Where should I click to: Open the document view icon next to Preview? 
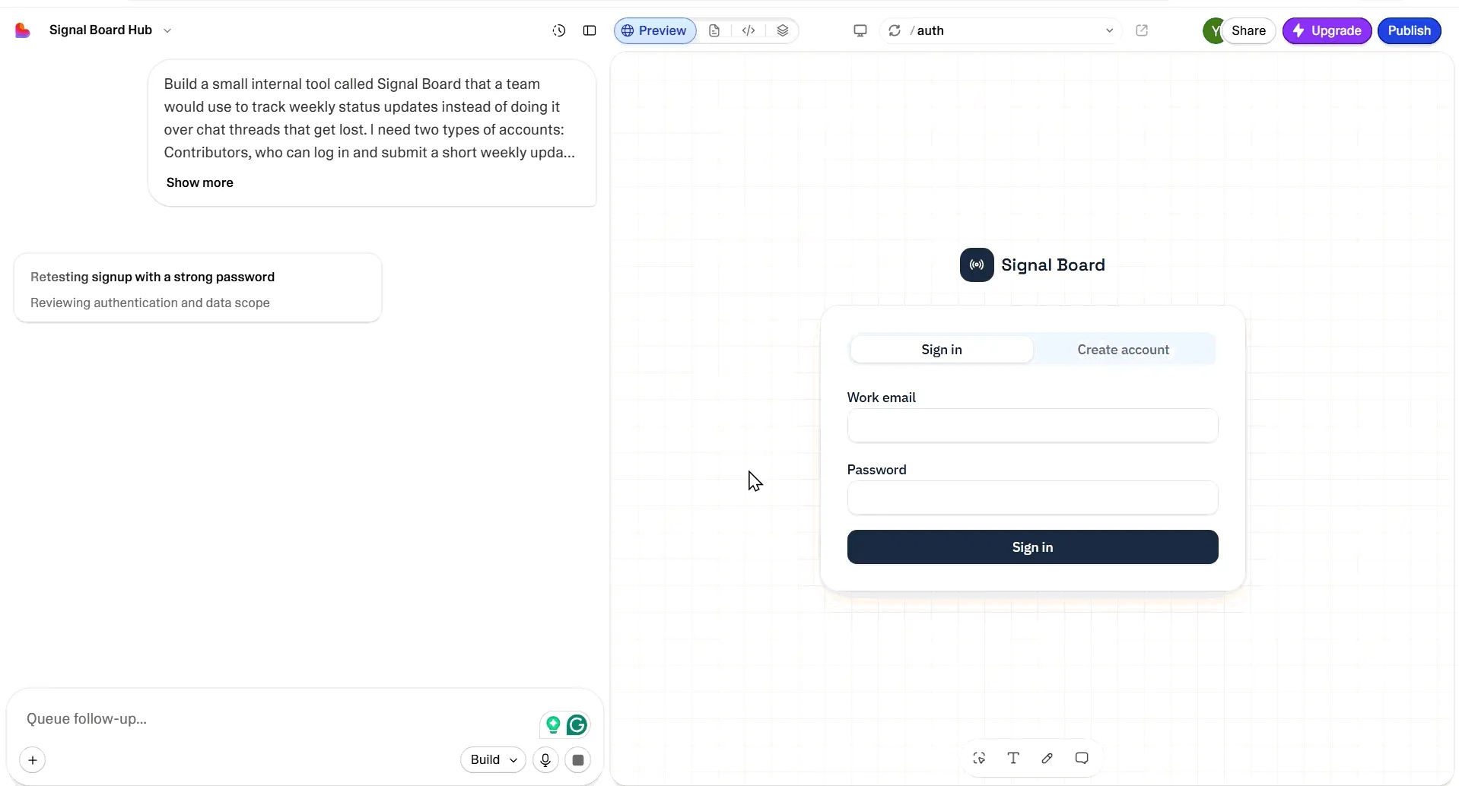point(714,30)
